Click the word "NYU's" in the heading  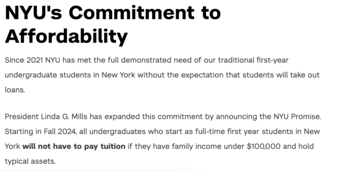pos(34,13)
